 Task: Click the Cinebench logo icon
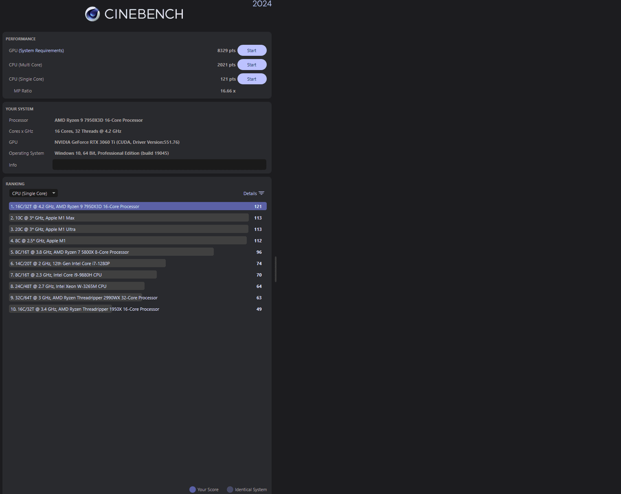[x=92, y=14]
